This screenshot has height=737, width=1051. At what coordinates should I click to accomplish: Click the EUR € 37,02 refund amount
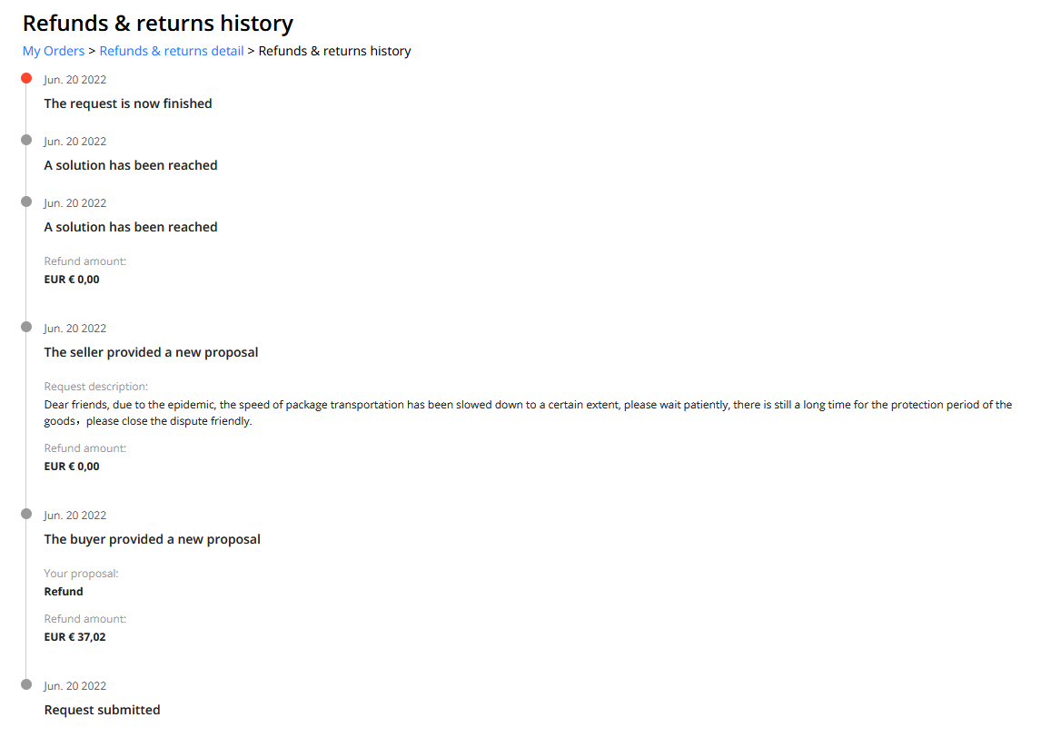(74, 637)
